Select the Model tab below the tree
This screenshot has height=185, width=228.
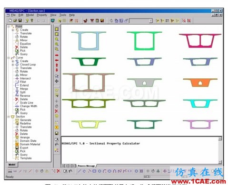[x=12, y=165]
